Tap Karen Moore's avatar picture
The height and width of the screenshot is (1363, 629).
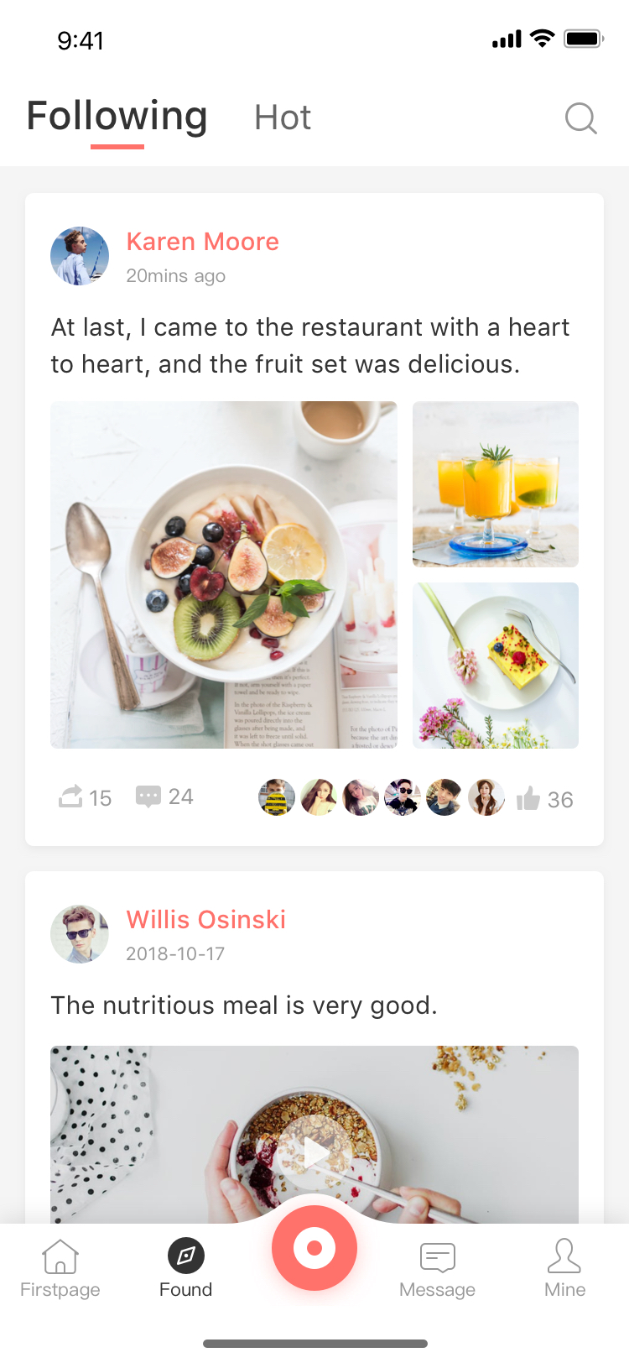[80, 256]
